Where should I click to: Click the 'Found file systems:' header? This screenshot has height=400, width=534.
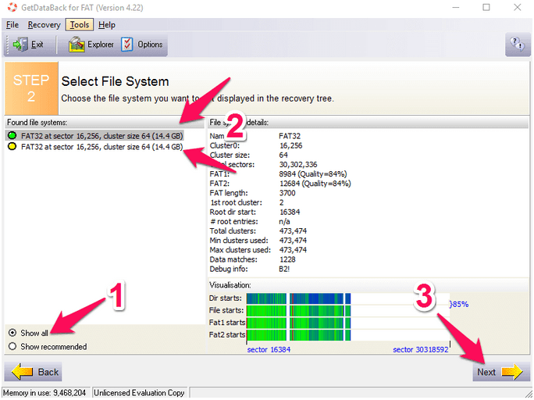coord(37,123)
